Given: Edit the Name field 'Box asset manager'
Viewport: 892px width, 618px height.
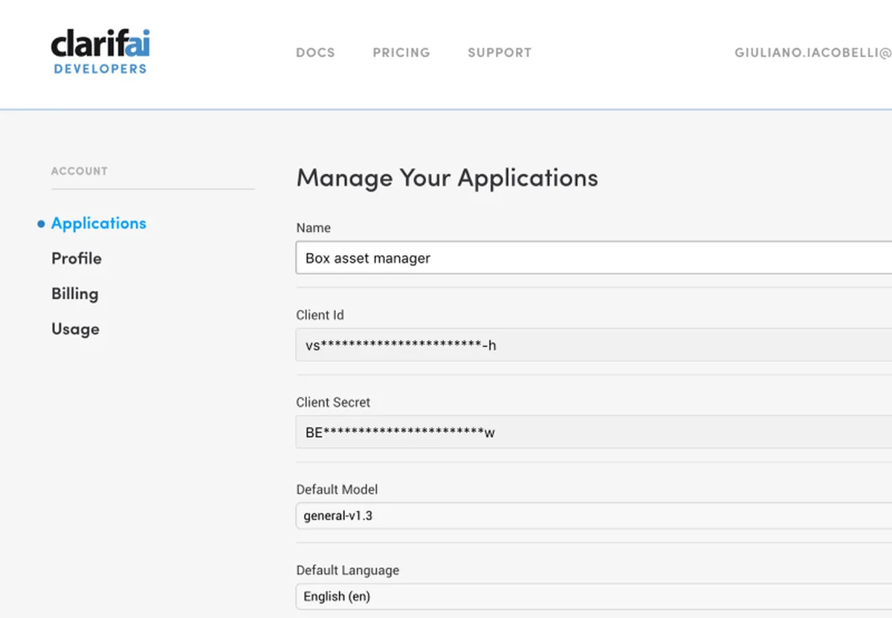Looking at the screenshot, I should coord(594,258).
